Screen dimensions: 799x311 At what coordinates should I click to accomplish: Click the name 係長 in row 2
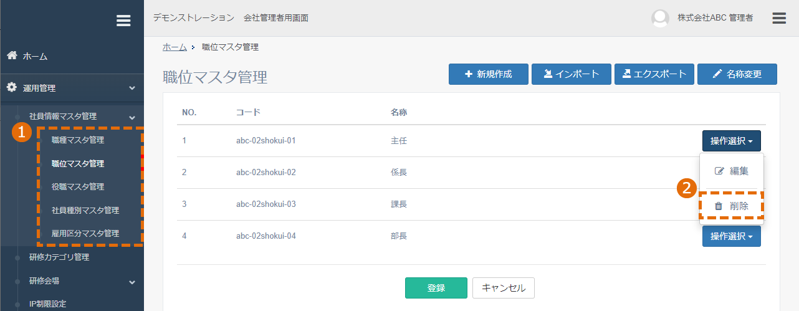(x=399, y=173)
